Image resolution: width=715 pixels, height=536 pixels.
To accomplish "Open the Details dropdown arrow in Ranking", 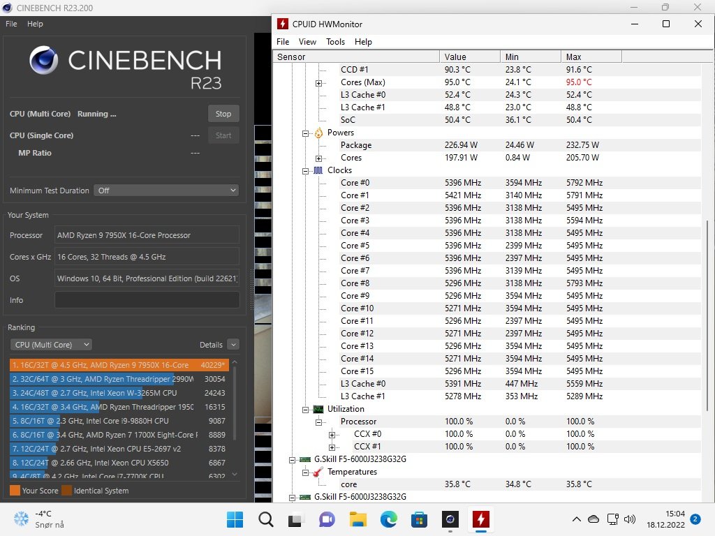I will tap(233, 345).
